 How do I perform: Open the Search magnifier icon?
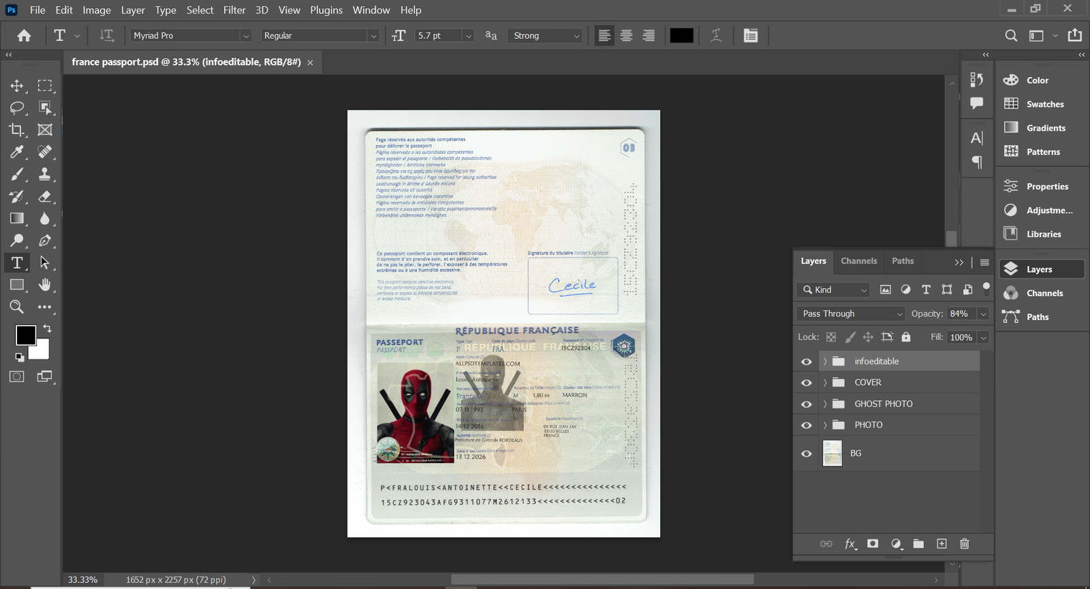click(1012, 35)
